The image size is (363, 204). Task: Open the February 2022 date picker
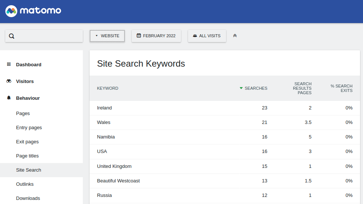(156, 36)
